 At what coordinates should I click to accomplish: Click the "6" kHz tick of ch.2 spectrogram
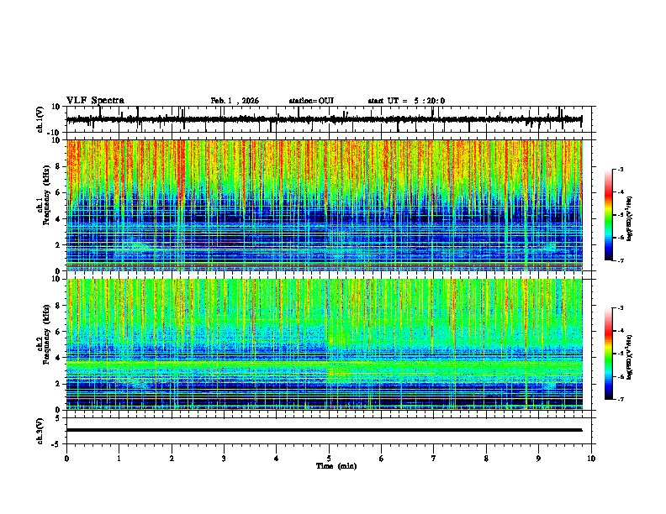(x=58, y=332)
